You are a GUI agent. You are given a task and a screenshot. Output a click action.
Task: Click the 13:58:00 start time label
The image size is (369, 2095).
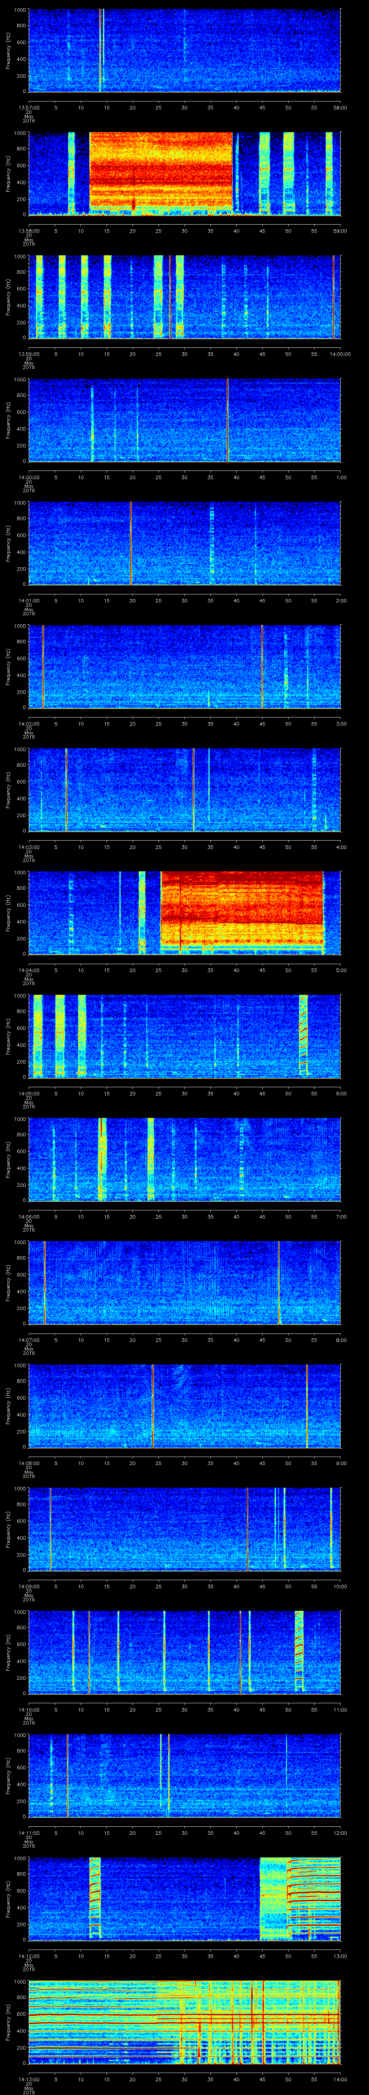click(28, 231)
